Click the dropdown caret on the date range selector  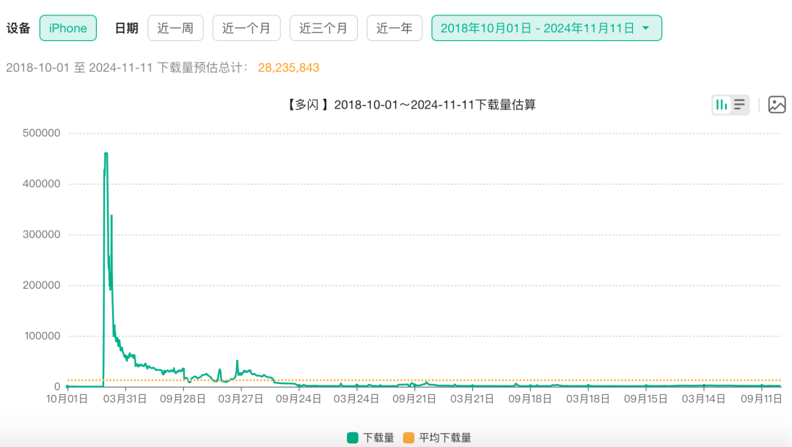645,28
